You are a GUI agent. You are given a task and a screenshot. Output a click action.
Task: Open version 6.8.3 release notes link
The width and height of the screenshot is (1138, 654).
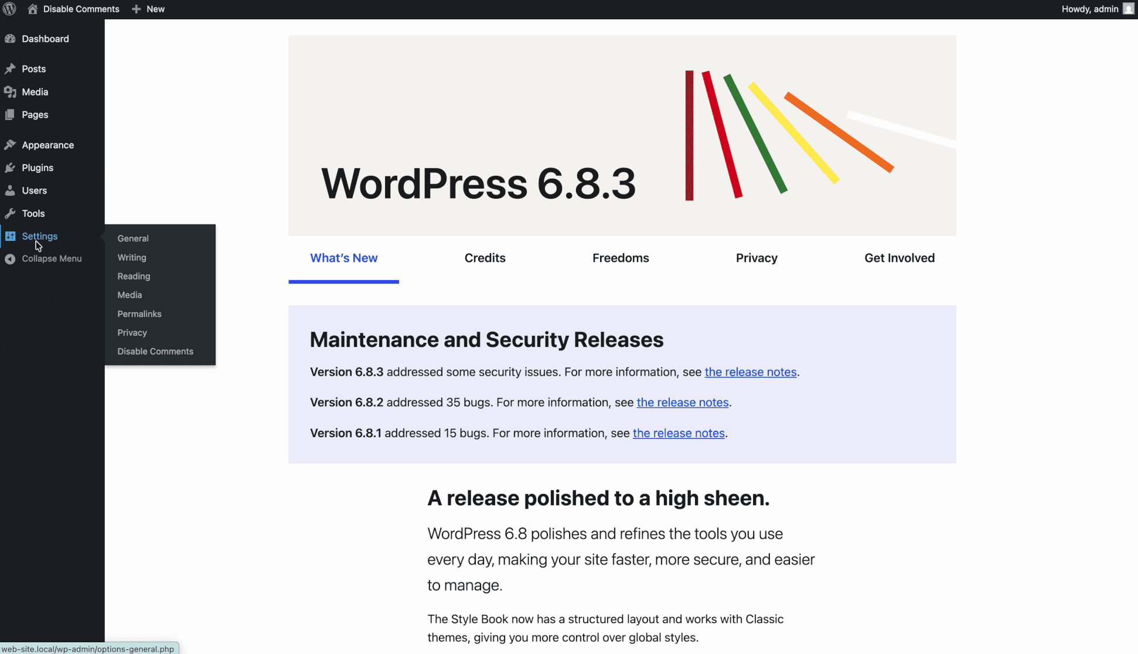[x=750, y=372]
